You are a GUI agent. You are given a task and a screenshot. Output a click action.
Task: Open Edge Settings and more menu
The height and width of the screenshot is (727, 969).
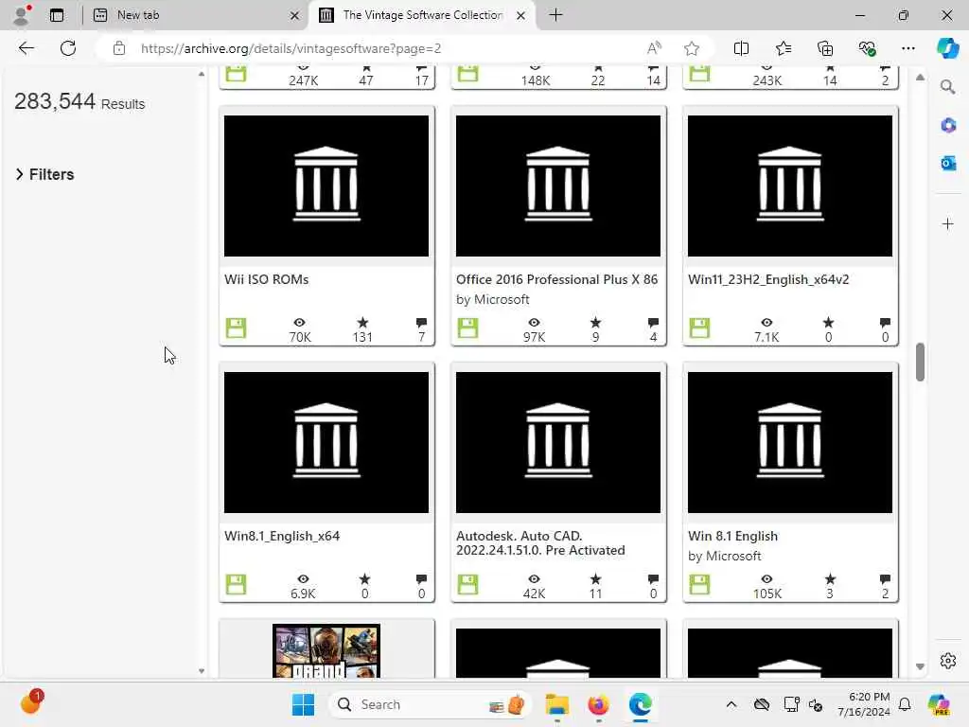pos(907,48)
